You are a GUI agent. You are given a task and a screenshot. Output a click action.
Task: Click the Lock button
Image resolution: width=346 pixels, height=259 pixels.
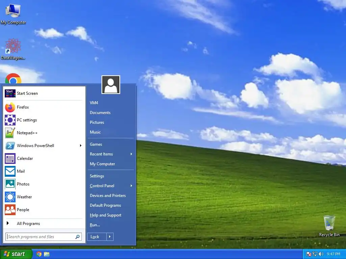97,237
